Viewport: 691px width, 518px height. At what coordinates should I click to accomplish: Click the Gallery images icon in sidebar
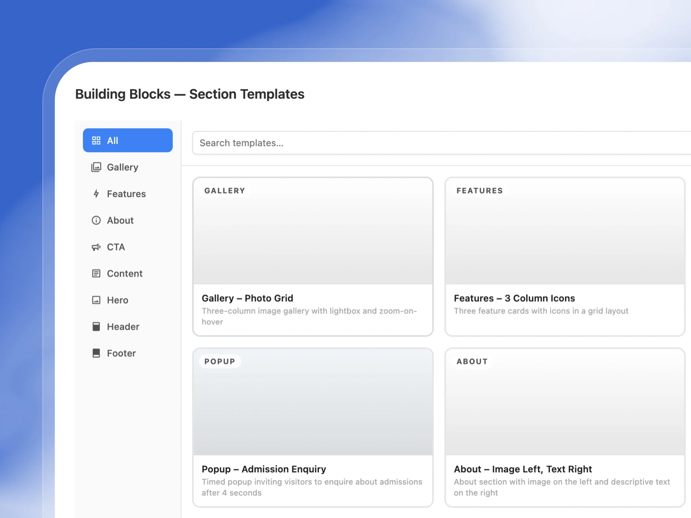pos(96,167)
